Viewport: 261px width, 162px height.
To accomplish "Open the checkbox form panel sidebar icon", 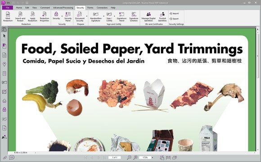I will (4, 92).
